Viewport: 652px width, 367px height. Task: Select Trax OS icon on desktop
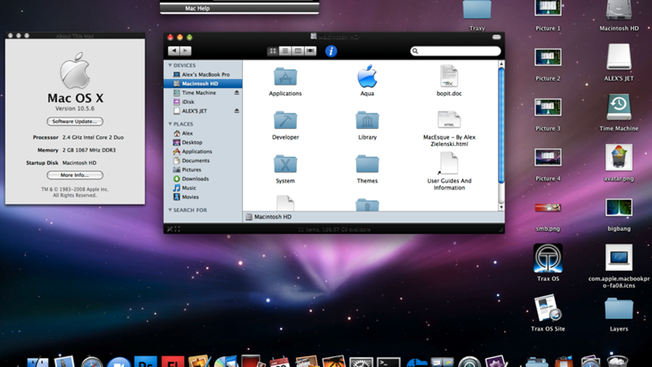548,263
